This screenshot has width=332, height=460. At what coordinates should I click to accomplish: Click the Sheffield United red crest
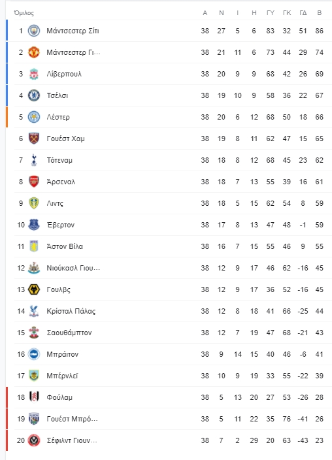(34, 440)
